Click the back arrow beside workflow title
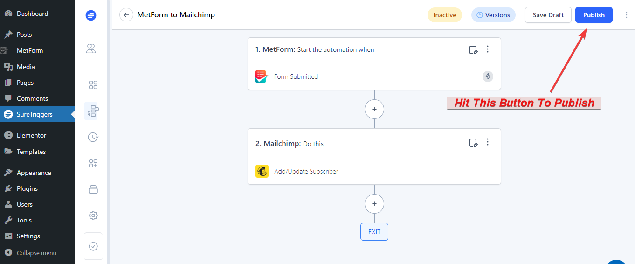Screen dimensions: 635x264 [126, 15]
